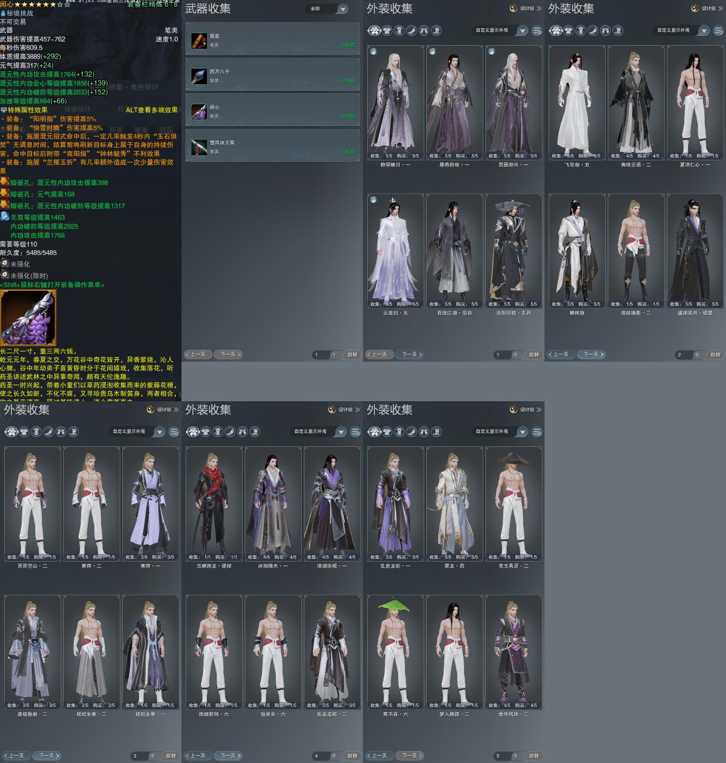Pick boot category icon above 乱走龙蛇·一 card
This screenshot has width=726, height=763.
coord(437,432)
